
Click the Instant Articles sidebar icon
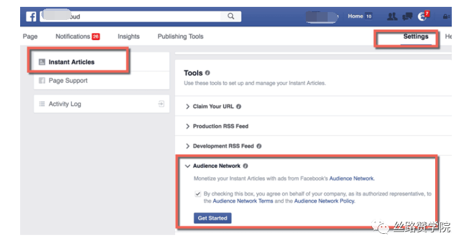[x=42, y=62]
